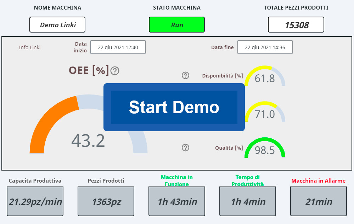Click the Data fine date field
The width and height of the screenshot is (354, 224).
click(x=265, y=47)
